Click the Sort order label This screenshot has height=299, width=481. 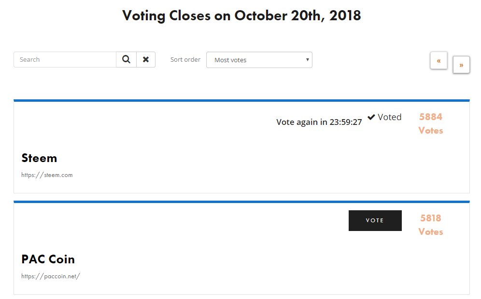(x=185, y=60)
